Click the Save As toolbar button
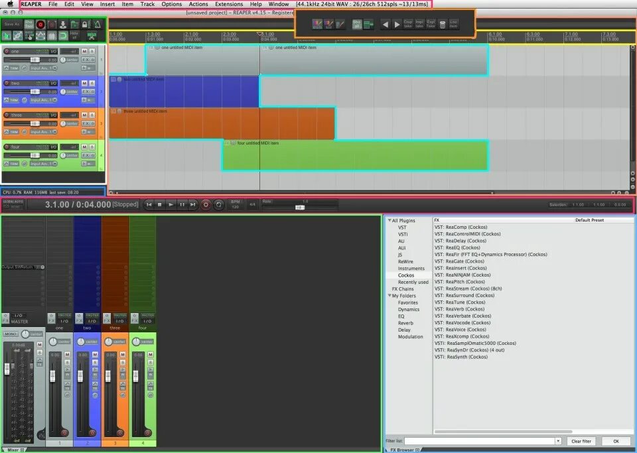Image resolution: width=637 pixels, height=453 pixels. click(x=12, y=25)
